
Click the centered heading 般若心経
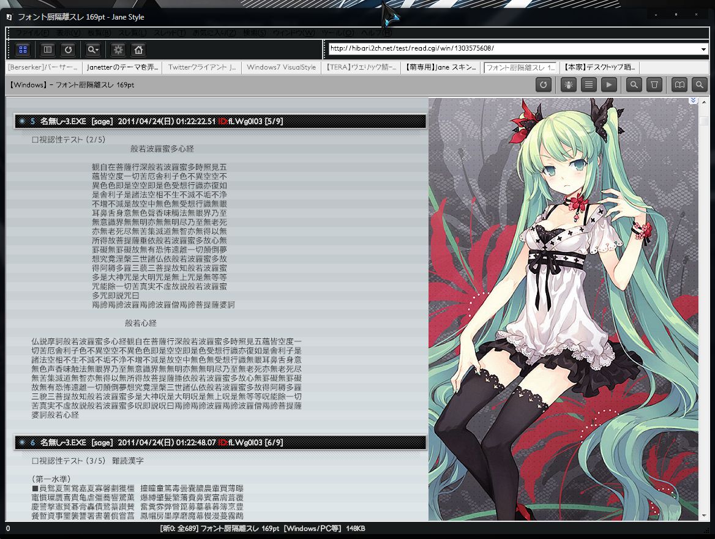click(x=141, y=323)
